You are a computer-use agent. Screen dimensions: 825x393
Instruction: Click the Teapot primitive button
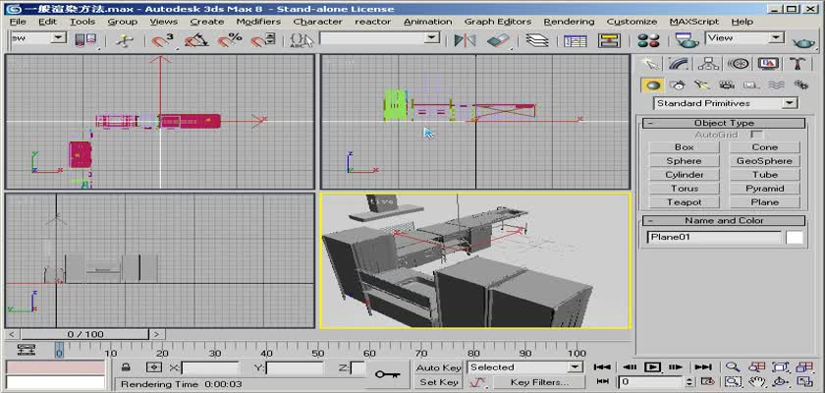(x=684, y=202)
